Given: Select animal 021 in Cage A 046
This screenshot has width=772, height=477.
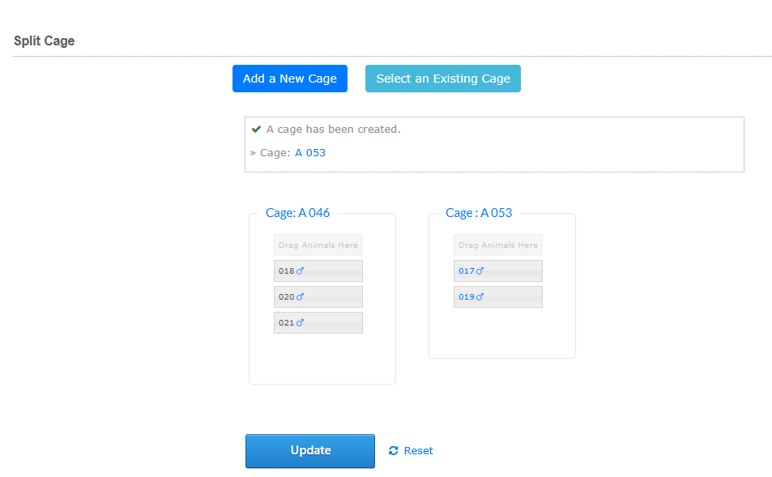Looking at the screenshot, I should coord(318,323).
